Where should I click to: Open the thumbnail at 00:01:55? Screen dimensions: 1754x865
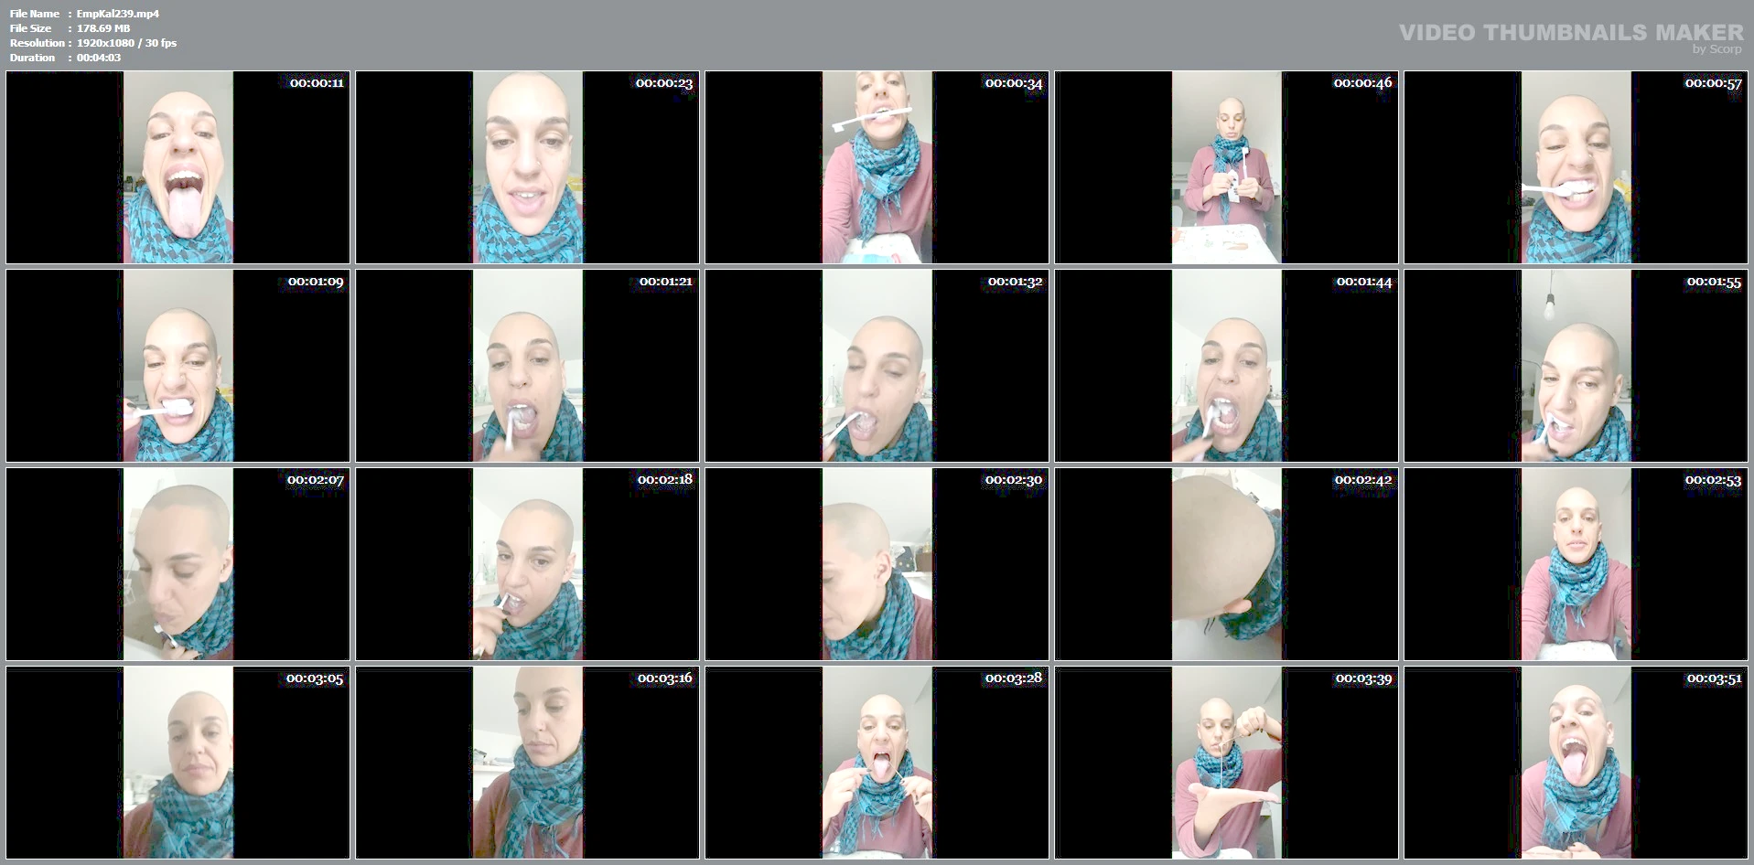pos(1576,366)
